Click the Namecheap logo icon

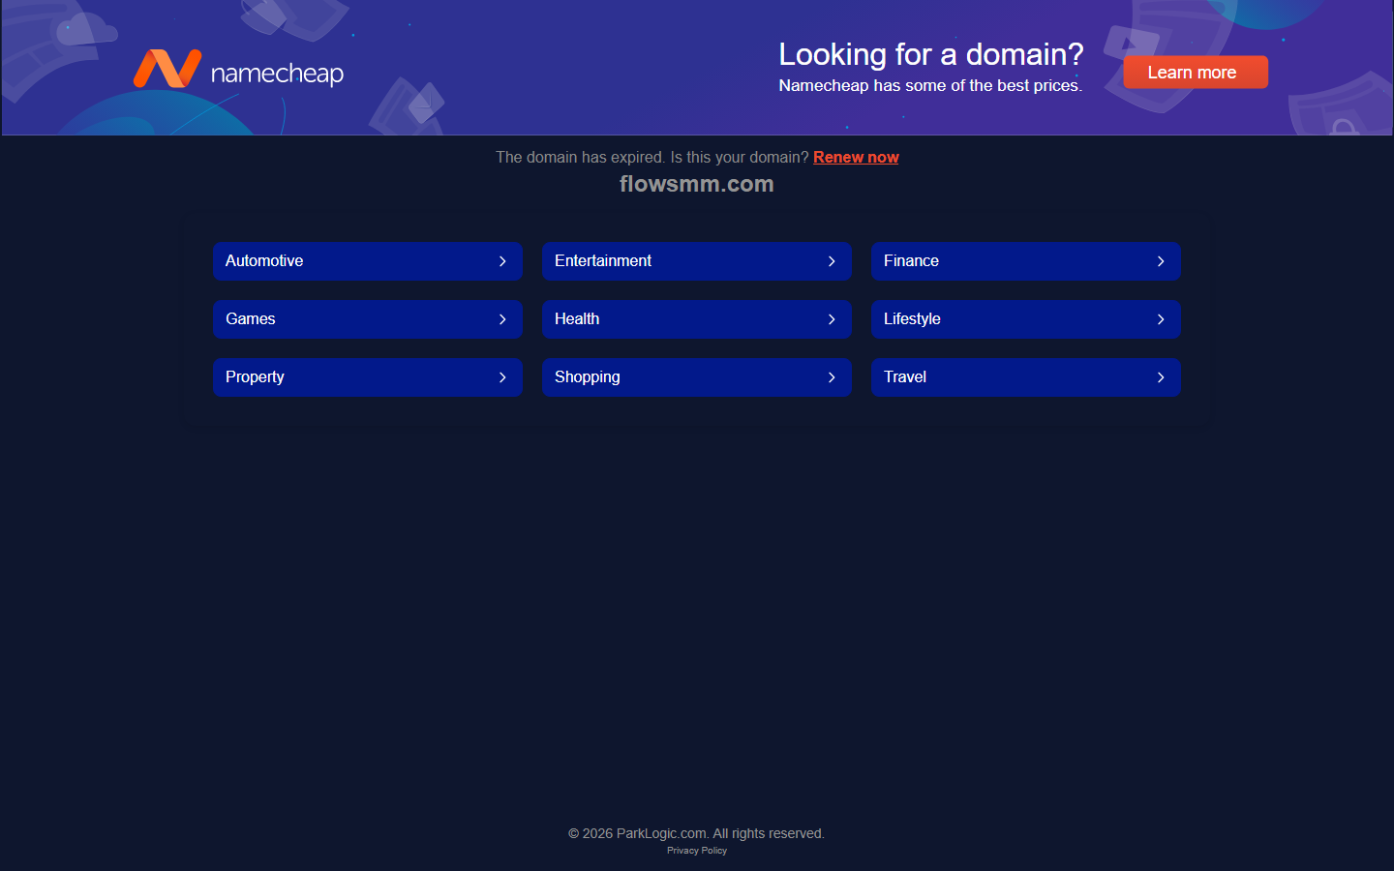(x=168, y=69)
